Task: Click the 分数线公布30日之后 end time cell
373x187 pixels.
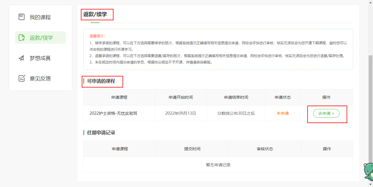Action: click(x=236, y=113)
